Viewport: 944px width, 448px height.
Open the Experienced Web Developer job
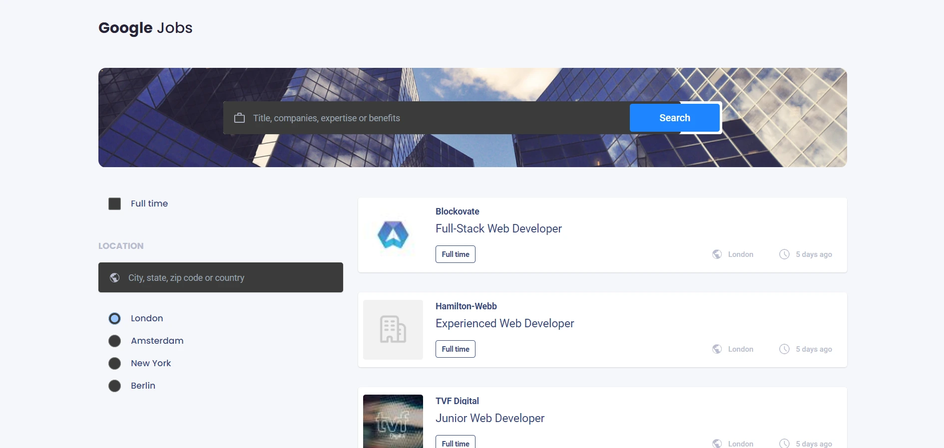(x=504, y=323)
